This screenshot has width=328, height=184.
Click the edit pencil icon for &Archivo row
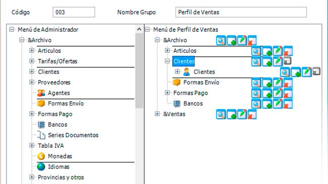coord(242,40)
